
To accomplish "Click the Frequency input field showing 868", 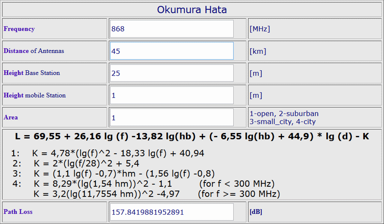I will 172,29.
